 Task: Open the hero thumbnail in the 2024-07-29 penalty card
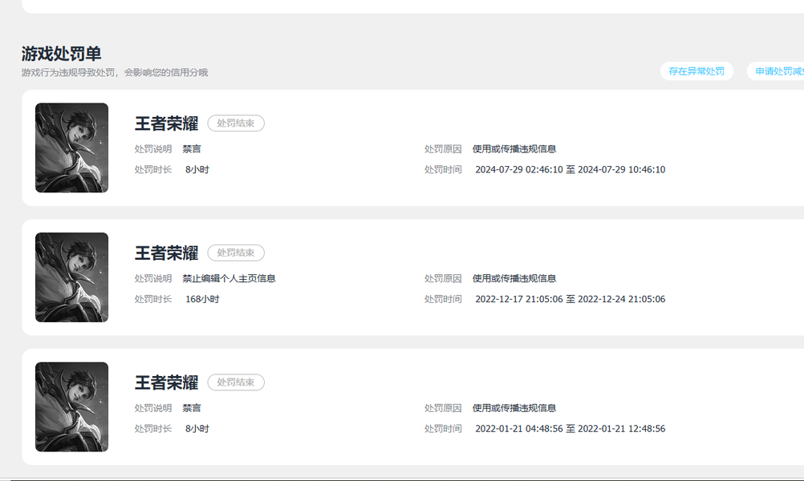(x=71, y=148)
